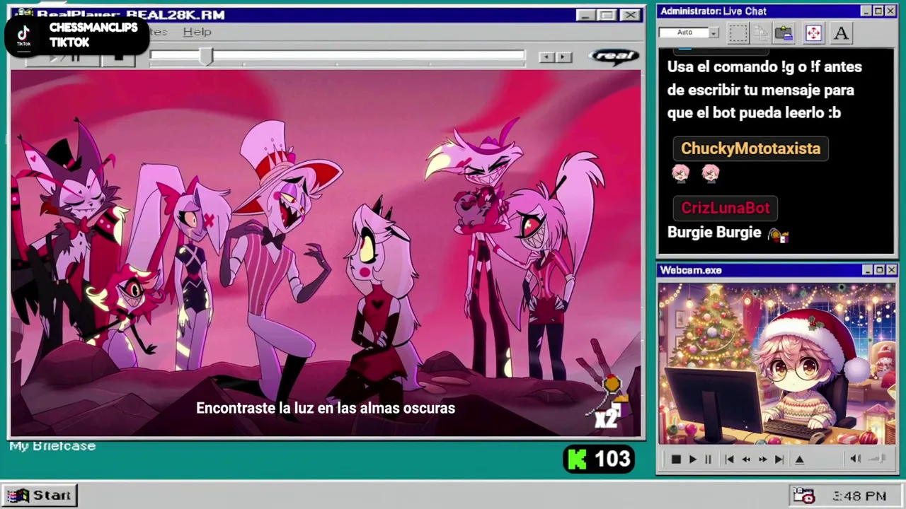
Task: Mute the Webcam.exe speaker icon
Action: tap(855, 459)
